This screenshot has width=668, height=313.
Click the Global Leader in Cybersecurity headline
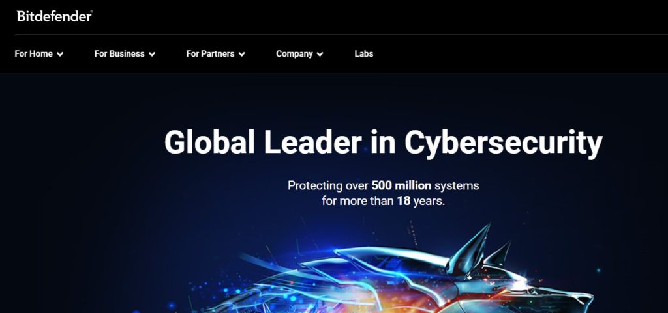[384, 143]
